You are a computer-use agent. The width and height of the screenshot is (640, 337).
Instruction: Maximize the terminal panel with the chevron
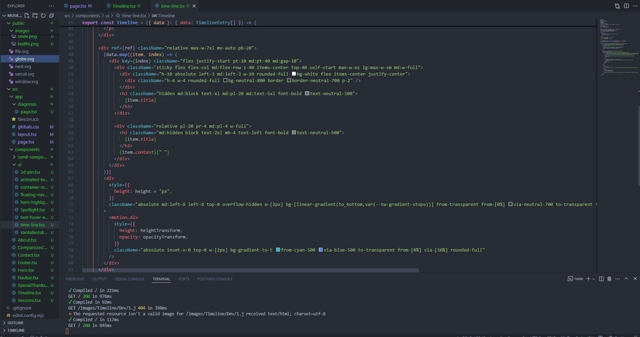(626, 279)
